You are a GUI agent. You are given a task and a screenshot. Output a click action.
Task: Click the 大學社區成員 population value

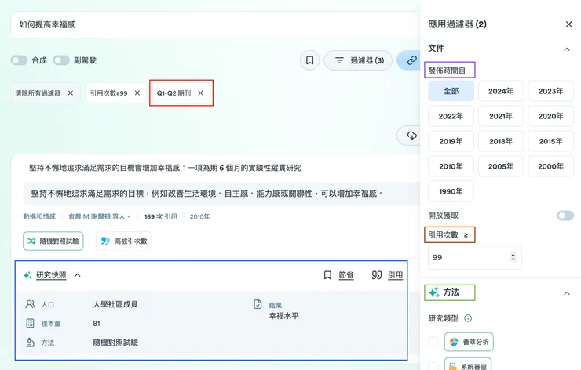tap(115, 304)
